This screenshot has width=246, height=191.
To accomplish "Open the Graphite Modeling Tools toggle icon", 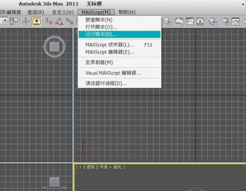I will click(179, 21).
